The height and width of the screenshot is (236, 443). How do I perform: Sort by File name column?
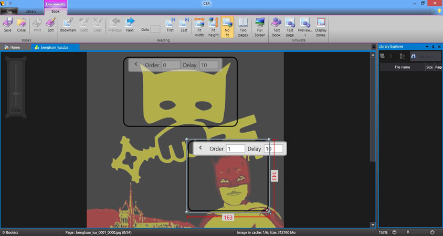[402, 67]
